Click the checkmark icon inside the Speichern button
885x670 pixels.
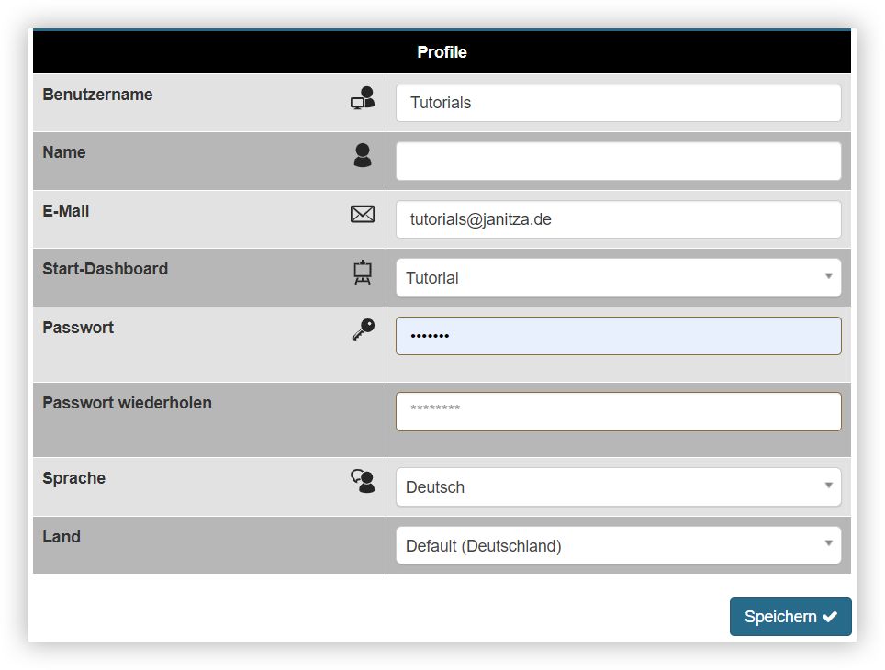pyautogui.click(x=829, y=617)
